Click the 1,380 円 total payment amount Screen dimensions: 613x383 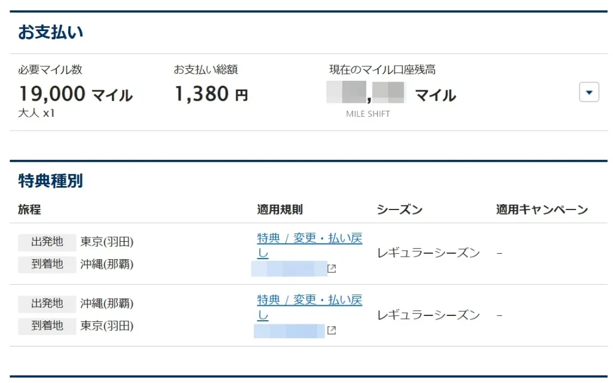(x=211, y=94)
